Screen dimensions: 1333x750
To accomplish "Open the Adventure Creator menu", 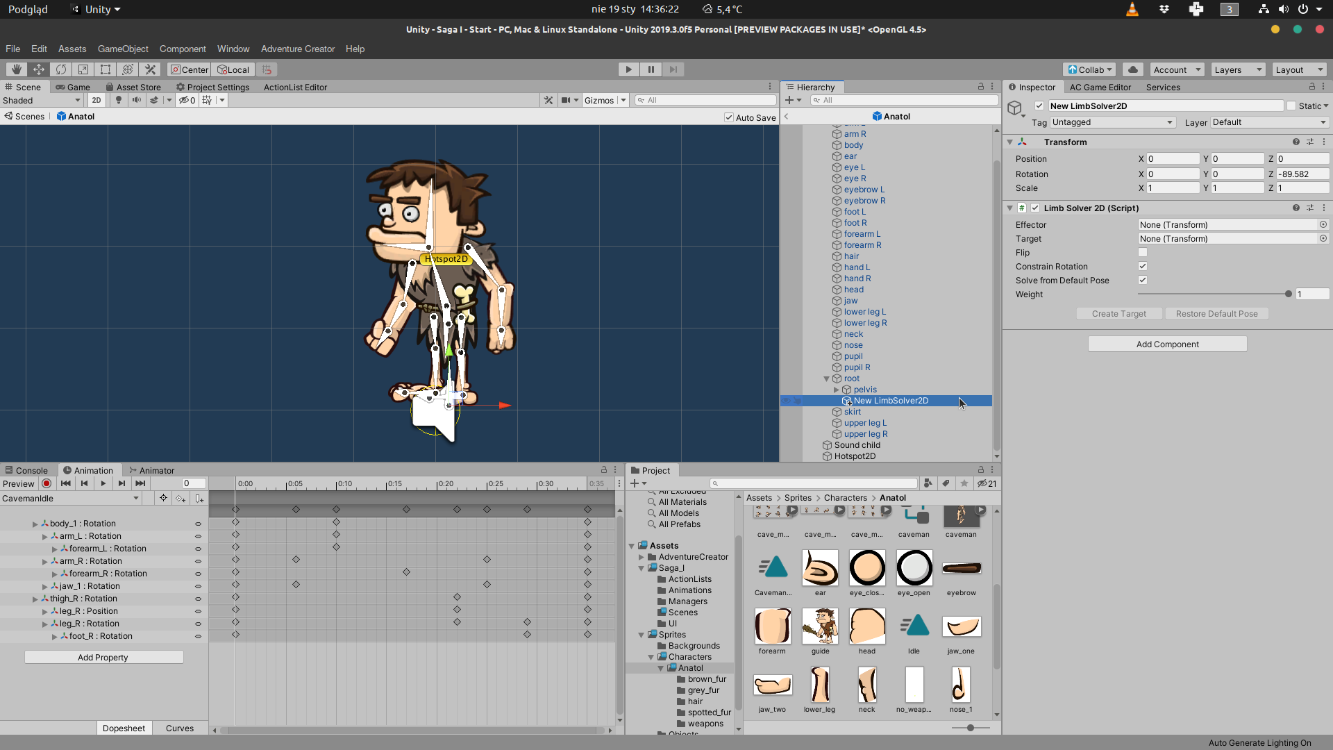I will pos(297,49).
